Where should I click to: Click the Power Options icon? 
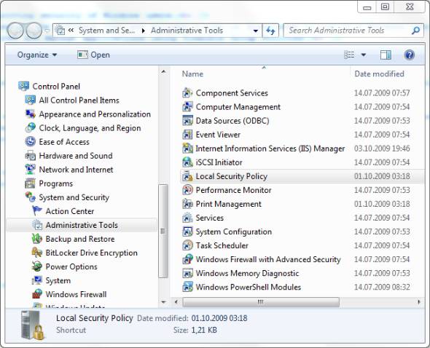coord(36,266)
